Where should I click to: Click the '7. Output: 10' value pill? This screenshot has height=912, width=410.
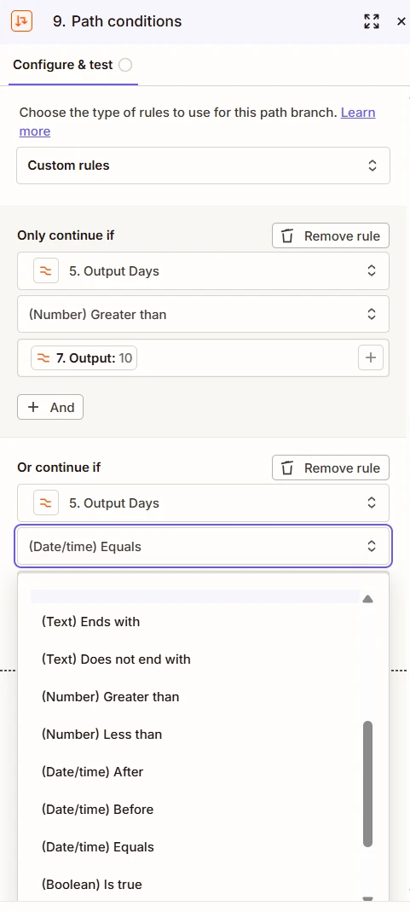pos(84,358)
